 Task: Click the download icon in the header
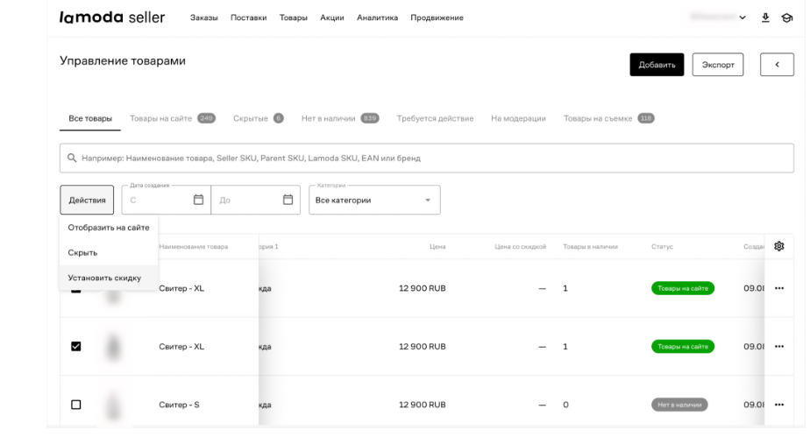coord(765,18)
